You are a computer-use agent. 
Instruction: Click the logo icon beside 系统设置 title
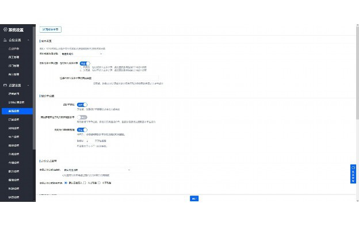(5, 30)
